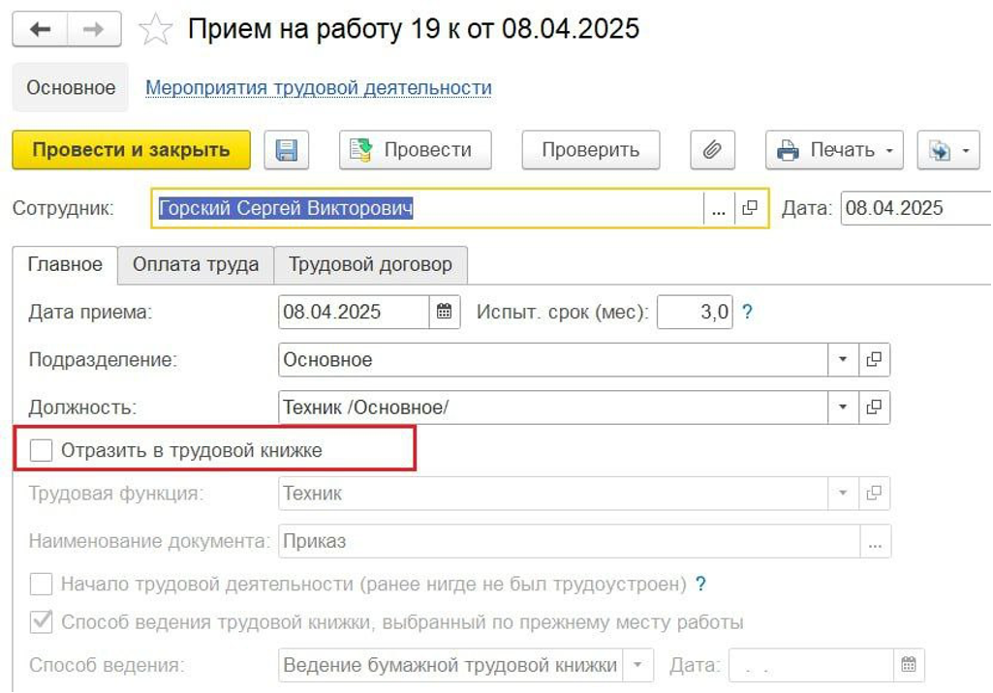Open Должность record using open icon

(874, 407)
